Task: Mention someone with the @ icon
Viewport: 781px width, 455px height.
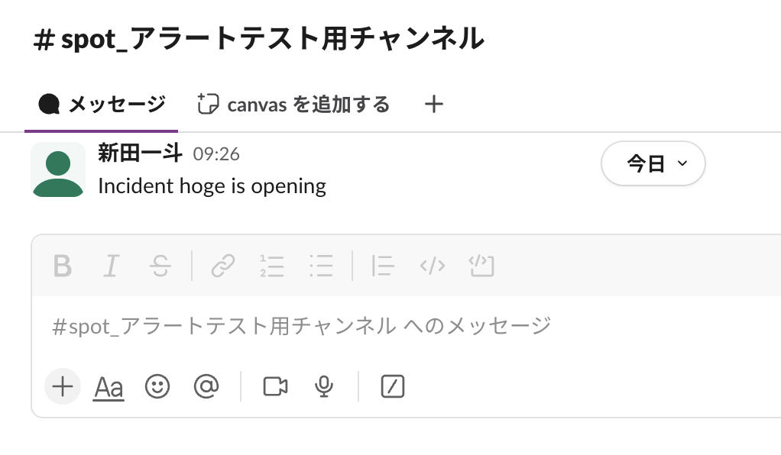Action: click(x=206, y=387)
